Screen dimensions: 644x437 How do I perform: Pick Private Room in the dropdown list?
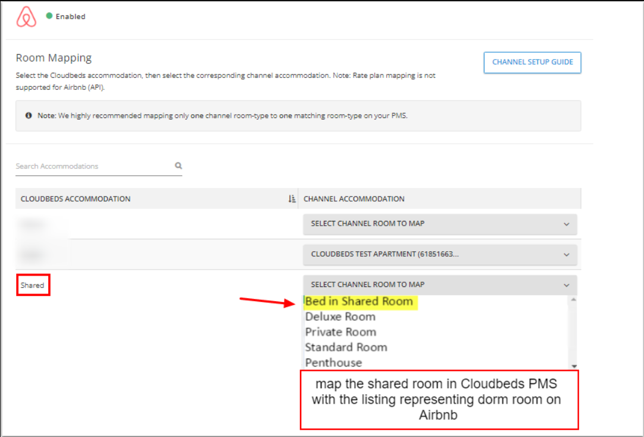point(340,332)
